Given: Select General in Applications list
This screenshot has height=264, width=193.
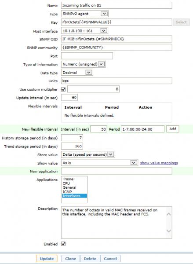Looking at the screenshot, I should point(74,187).
